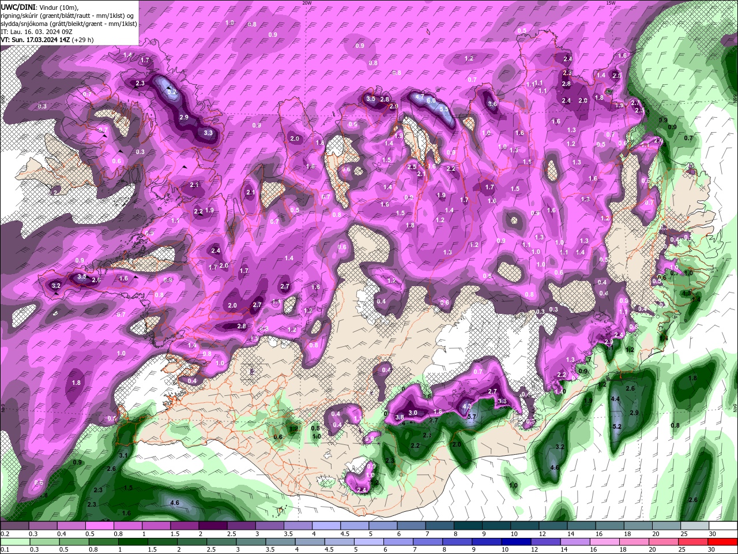Viewport: 738px width, 554px height.
Task: Click the 0.2 label in snow legend
Action: click(5, 534)
